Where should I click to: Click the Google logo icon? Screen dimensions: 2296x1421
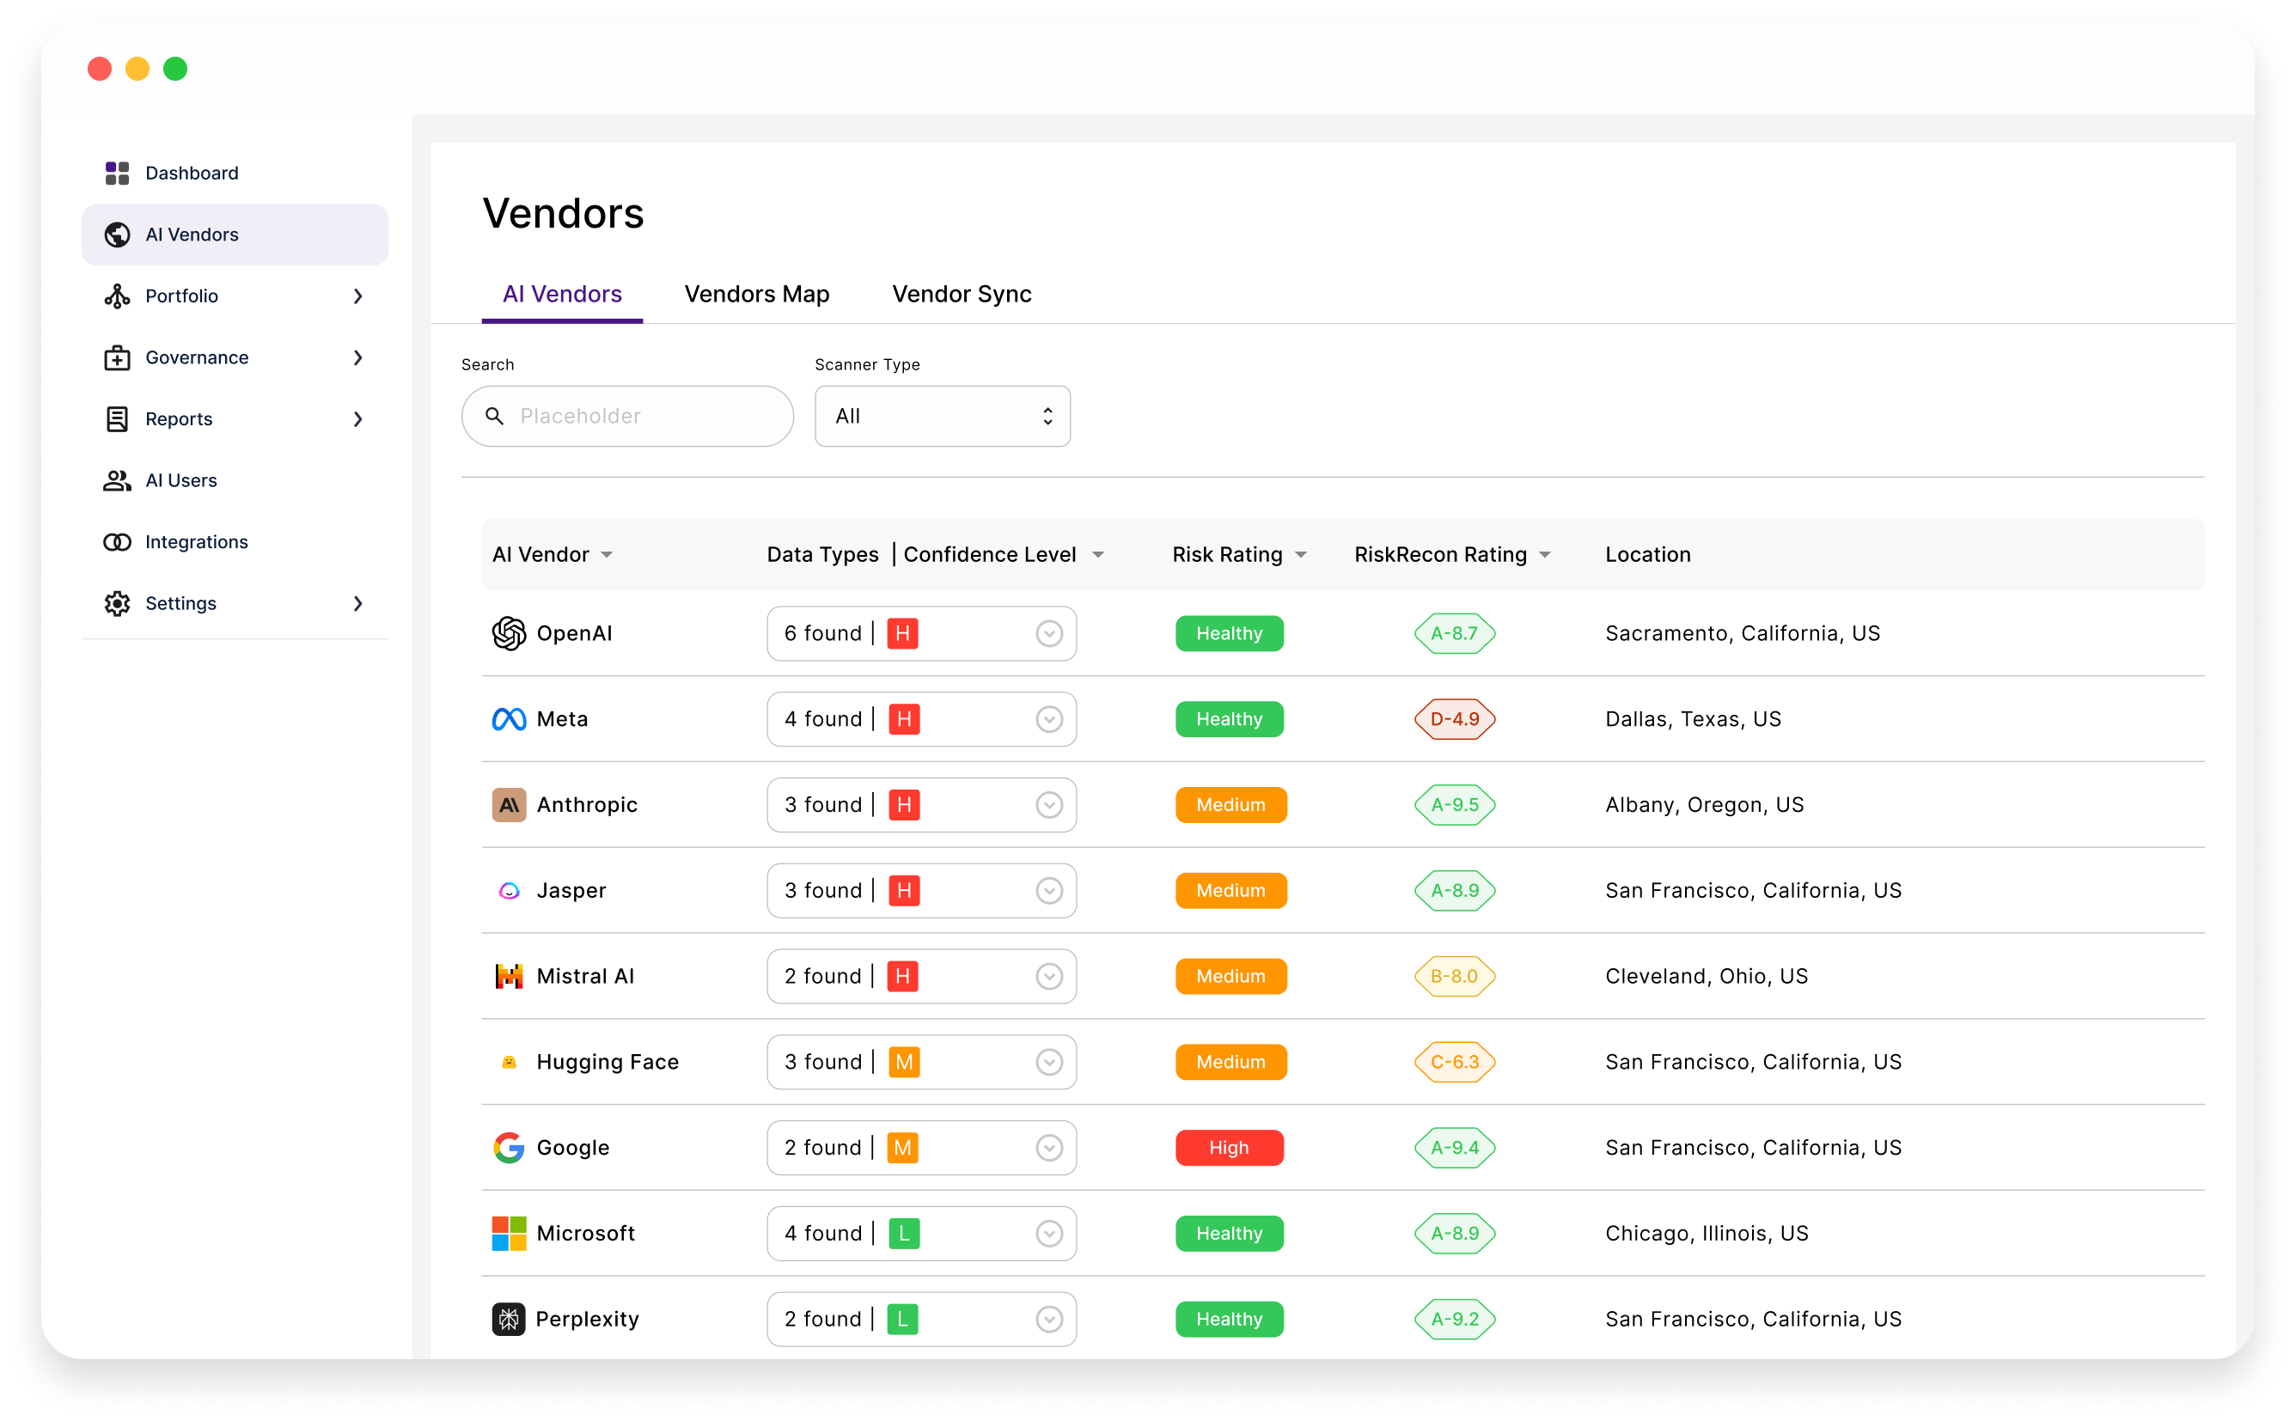pos(509,1148)
